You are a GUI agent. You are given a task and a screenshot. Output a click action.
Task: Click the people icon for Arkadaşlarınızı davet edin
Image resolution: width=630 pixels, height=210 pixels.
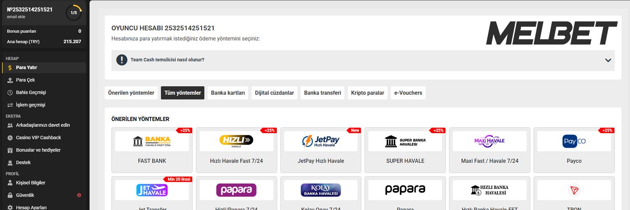click(10, 125)
